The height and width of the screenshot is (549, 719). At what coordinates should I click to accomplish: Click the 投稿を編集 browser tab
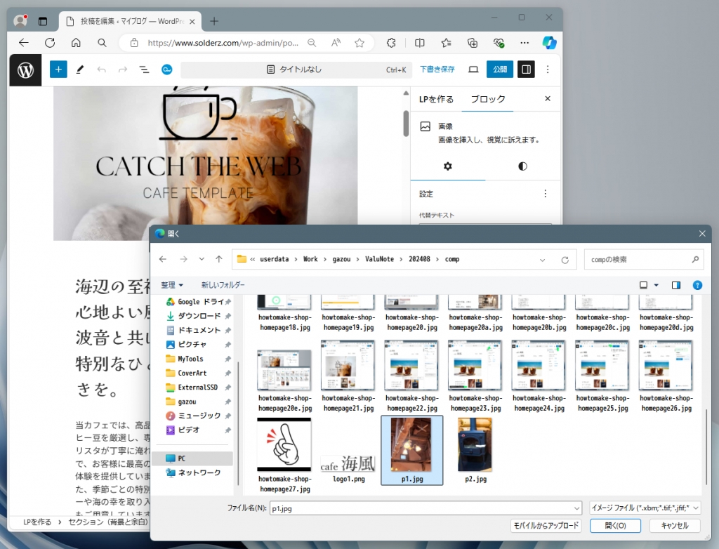[130, 21]
